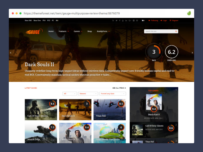Image resolution: width=203 pixels, height=152 pixels.
Task: Open the Mario Kart 8 game card
Action: (x=75, y=133)
